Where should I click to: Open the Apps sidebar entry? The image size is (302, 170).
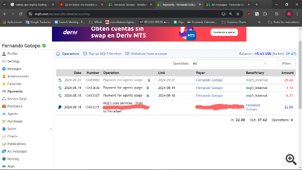click(x=11, y=166)
